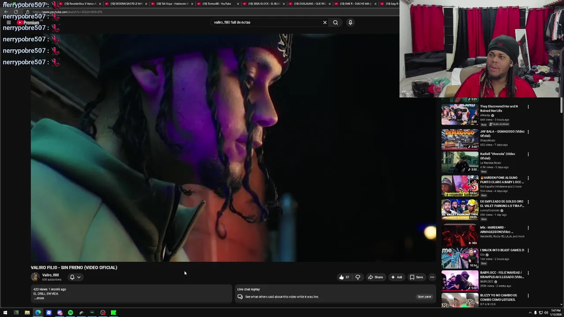This screenshot has width=564, height=317.
Task: Open EX EMPLEADO DE GOLDO ORO title
Action: 502,203
